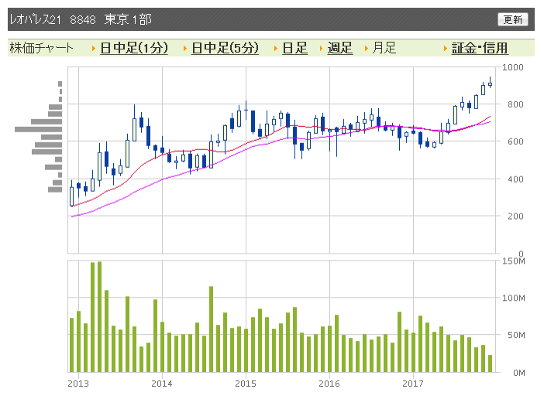Click the 0M volume axis label

[x=519, y=373]
